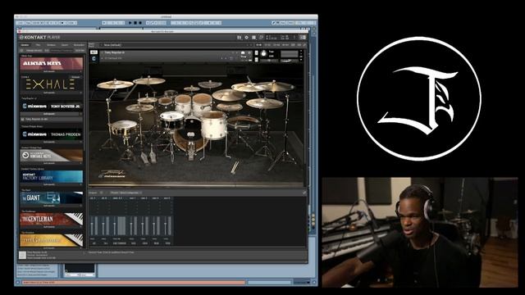Switch to the Libraries tab

point(25,45)
